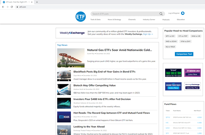This screenshot has width=205, height=135.
Task: Click the 2.68K net flows value
Action: click(x=199, y=128)
